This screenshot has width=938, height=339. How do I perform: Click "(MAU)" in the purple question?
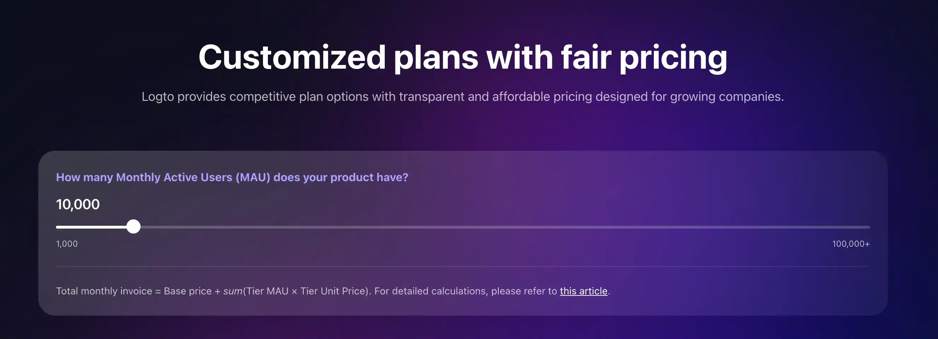(253, 177)
